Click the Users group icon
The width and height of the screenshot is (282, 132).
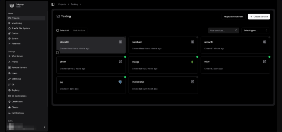click(x=10, y=73)
